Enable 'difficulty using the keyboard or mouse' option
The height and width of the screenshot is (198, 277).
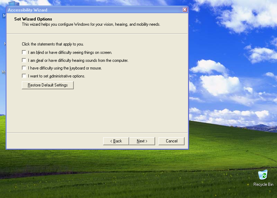click(24, 68)
